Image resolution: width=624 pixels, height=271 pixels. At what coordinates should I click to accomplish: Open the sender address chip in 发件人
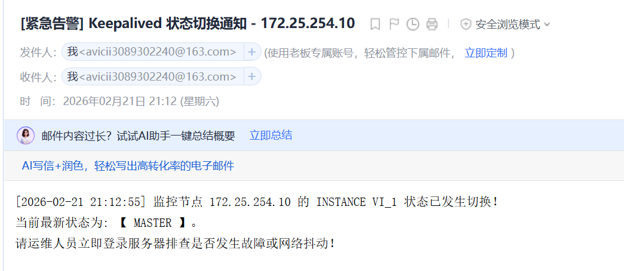153,52
